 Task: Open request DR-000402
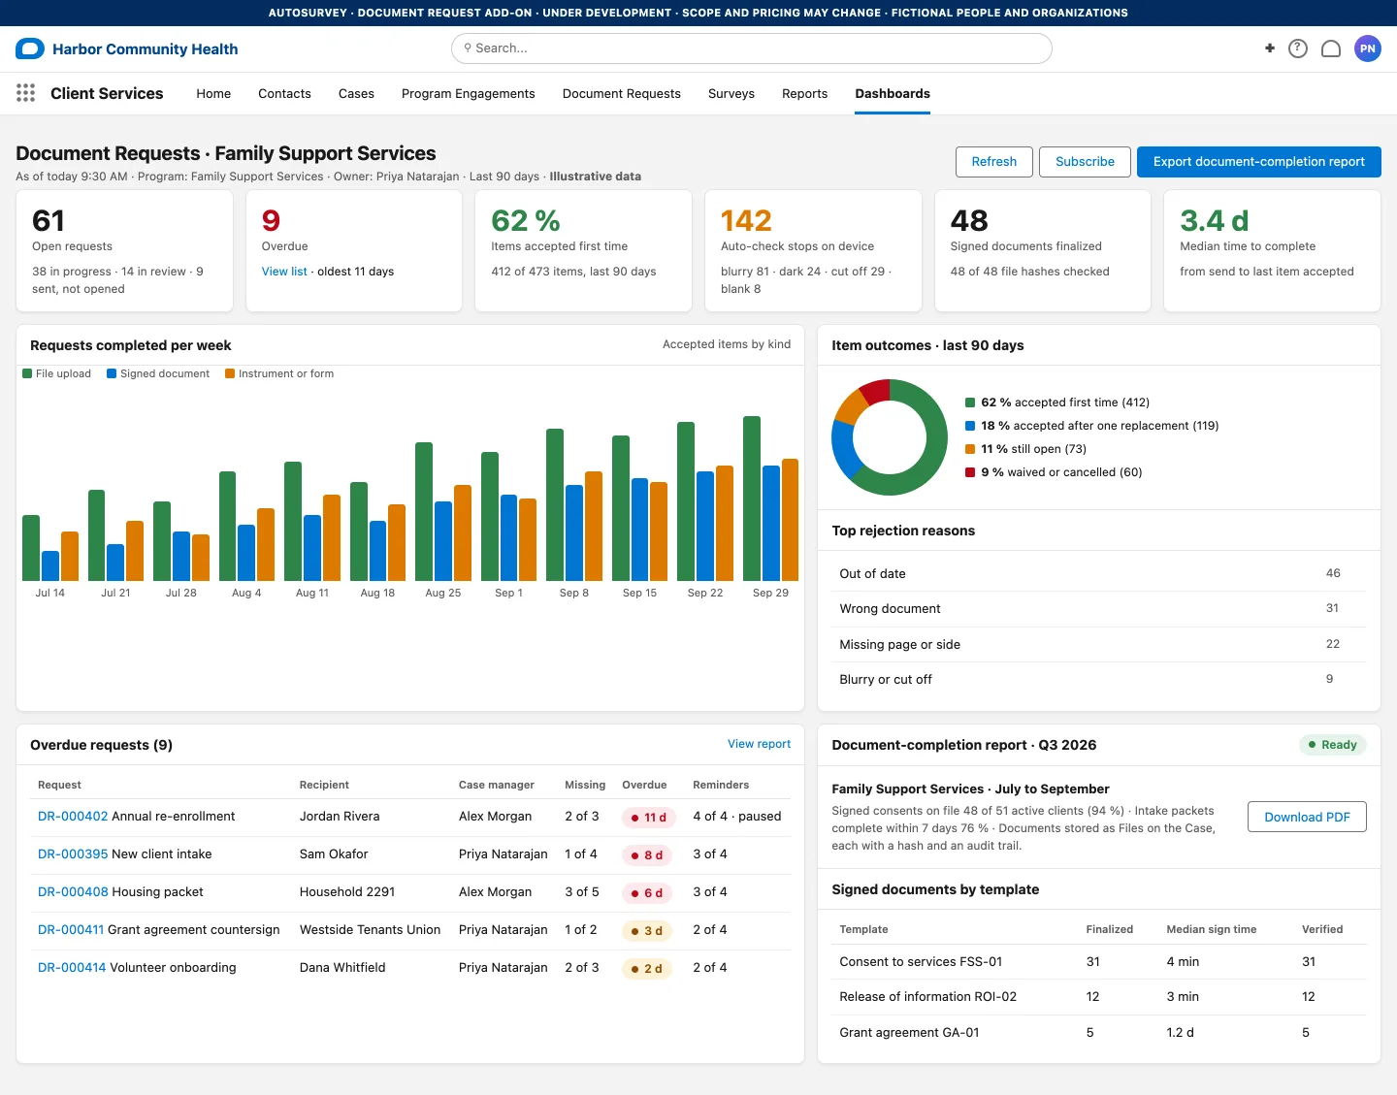click(73, 817)
